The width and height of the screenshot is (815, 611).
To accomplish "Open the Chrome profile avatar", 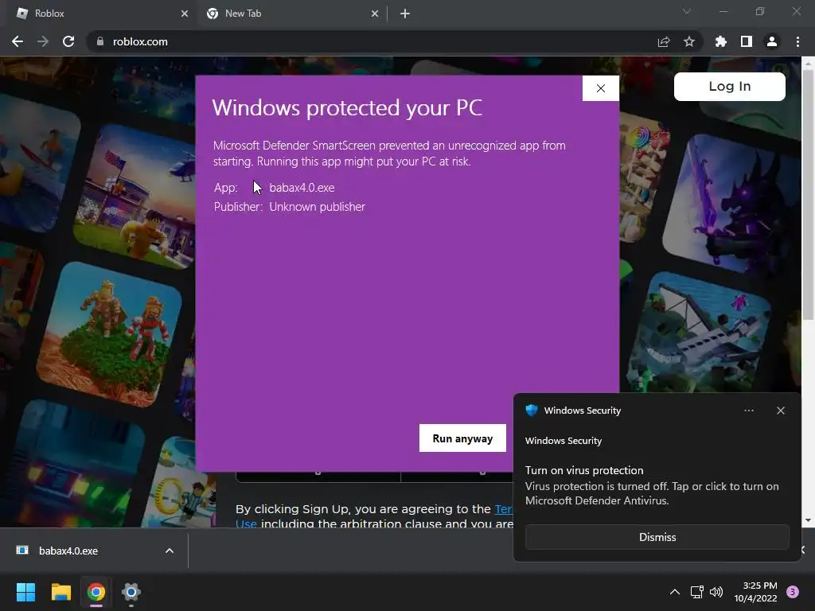I will point(772,41).
